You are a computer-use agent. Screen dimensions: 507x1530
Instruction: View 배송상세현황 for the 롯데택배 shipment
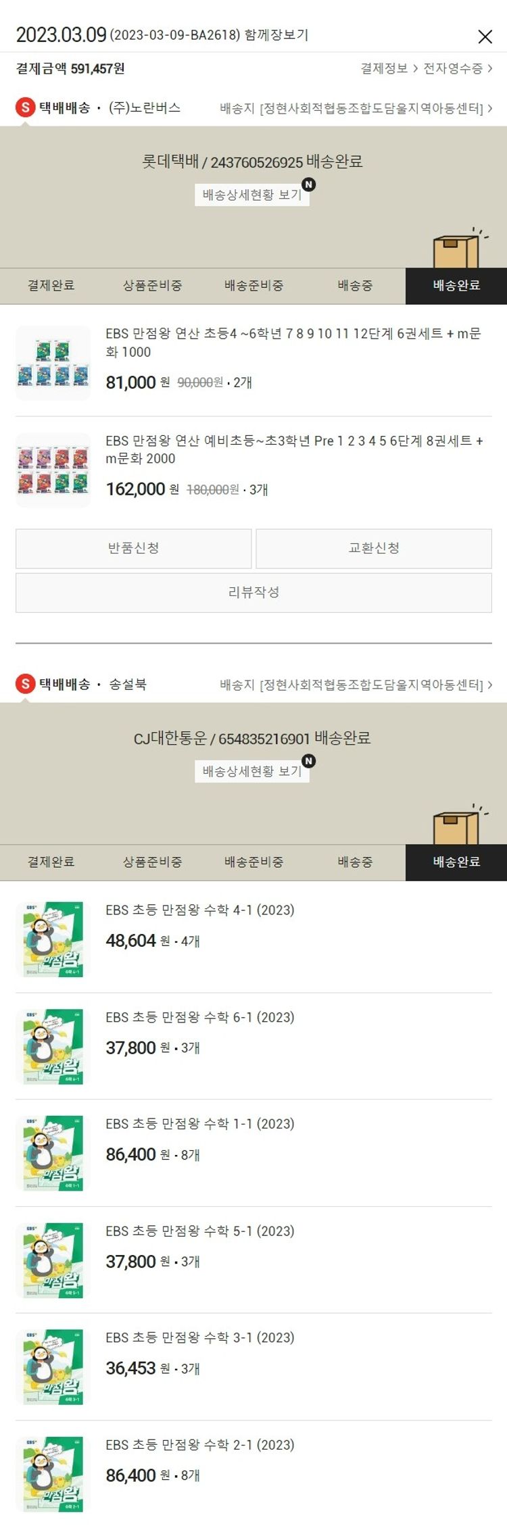click(252, 195)
